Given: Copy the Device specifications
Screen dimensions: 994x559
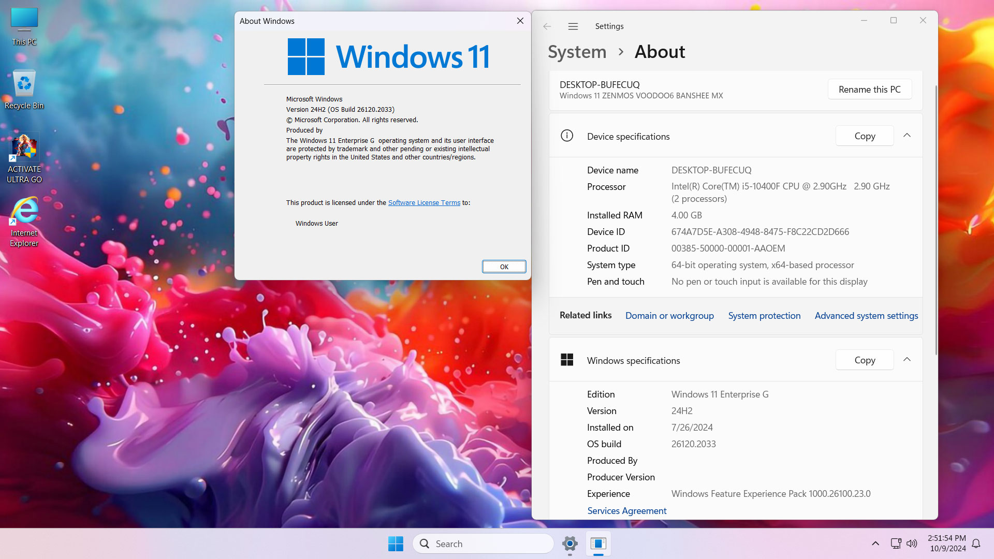Looking at the screenshot, I should (x=865, y=136).
